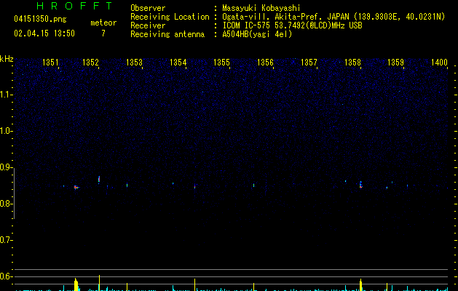Click the 0.8 kHz frequency label
The image size is (458, 291).
[x=6, y=204]
